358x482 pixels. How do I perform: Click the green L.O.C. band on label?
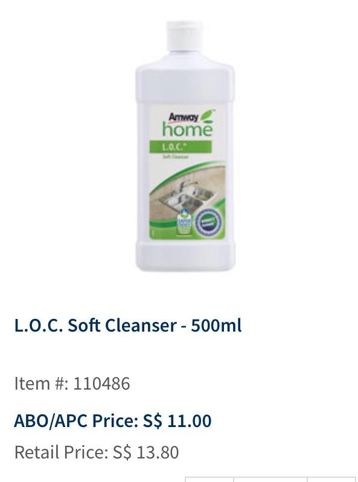(x=181, y=147)
